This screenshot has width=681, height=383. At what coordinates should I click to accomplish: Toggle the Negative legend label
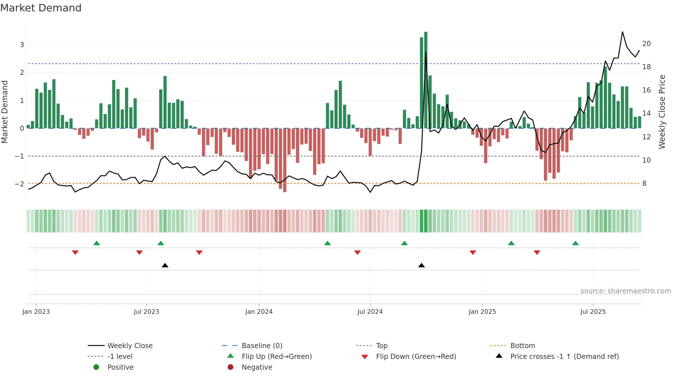257,367
